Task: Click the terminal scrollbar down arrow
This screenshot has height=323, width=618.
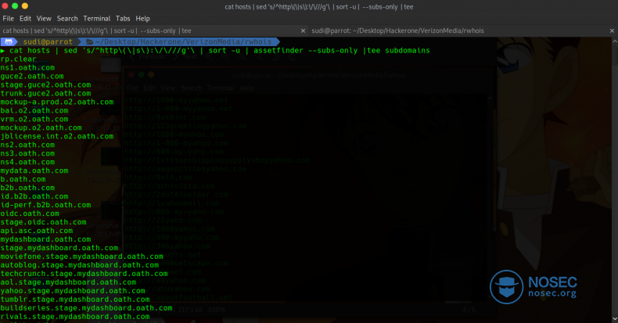Action: click(x=615, y=319)
